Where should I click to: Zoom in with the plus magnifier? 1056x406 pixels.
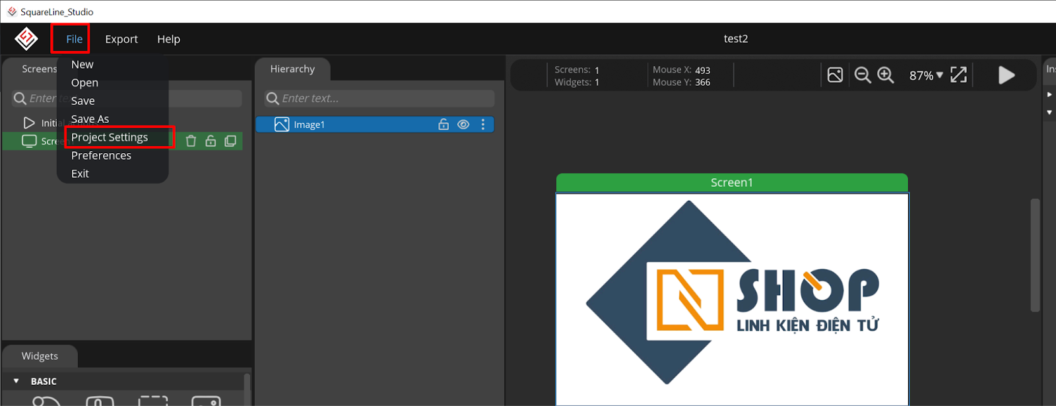(x=886, y=75)
